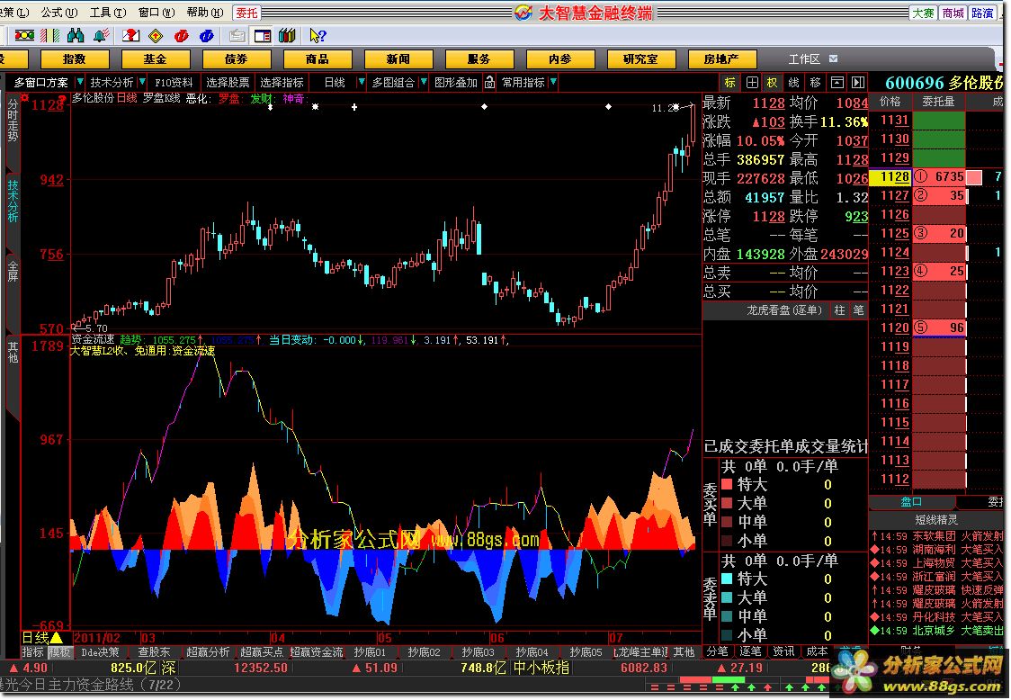1011x700 pixels.
Task: Click the padlock icon beside 图形叠加
Action: tap(490, 82)
